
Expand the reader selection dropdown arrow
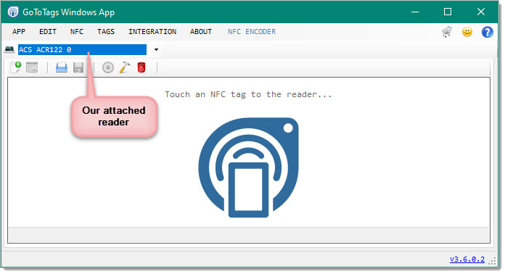156,49
